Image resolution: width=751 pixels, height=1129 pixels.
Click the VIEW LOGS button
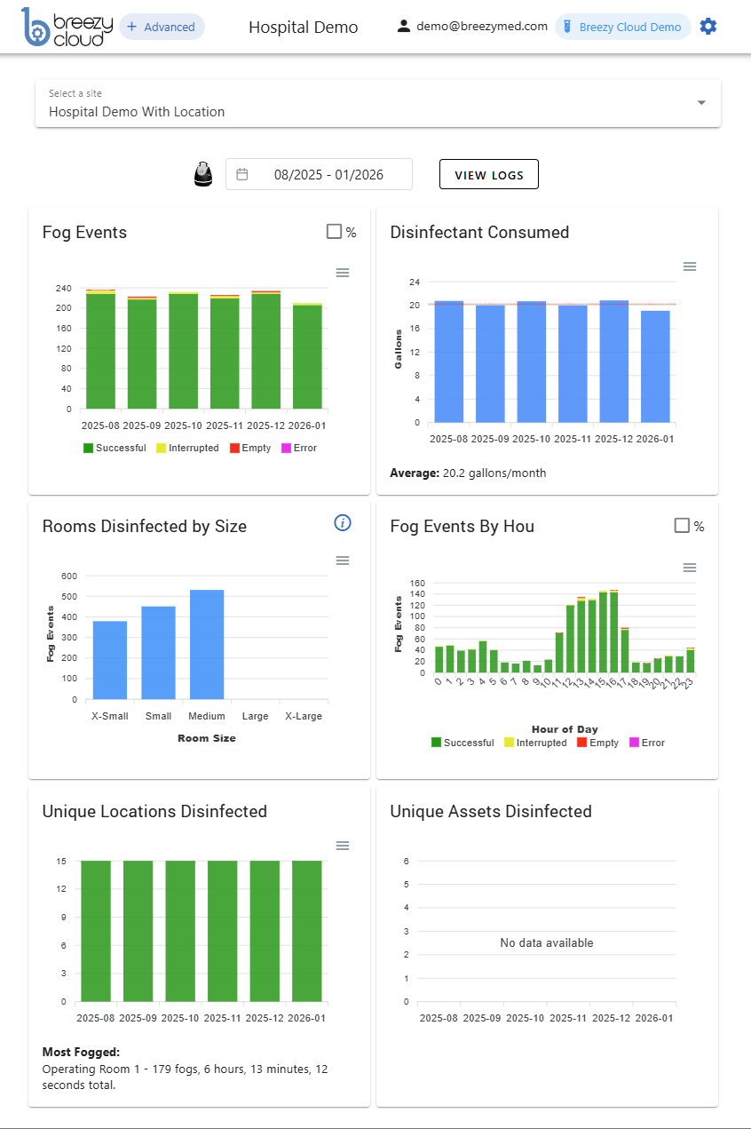[489, 174]
